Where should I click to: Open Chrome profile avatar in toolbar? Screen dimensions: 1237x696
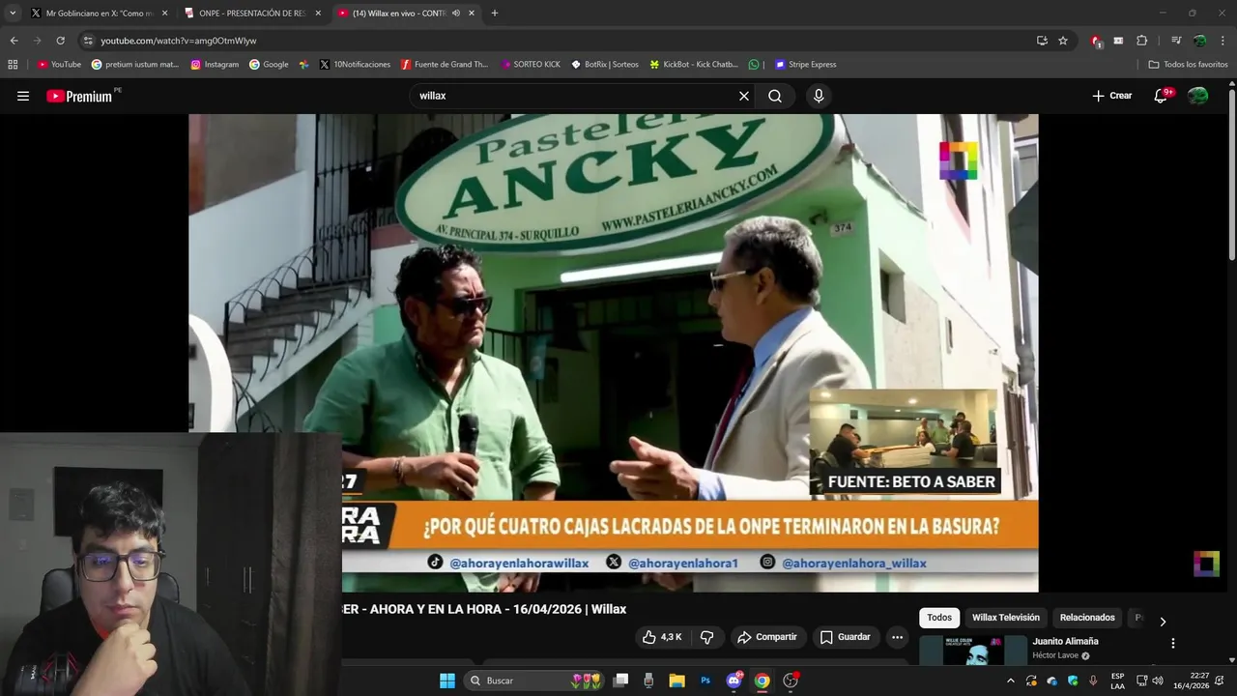click(1199, 41)
